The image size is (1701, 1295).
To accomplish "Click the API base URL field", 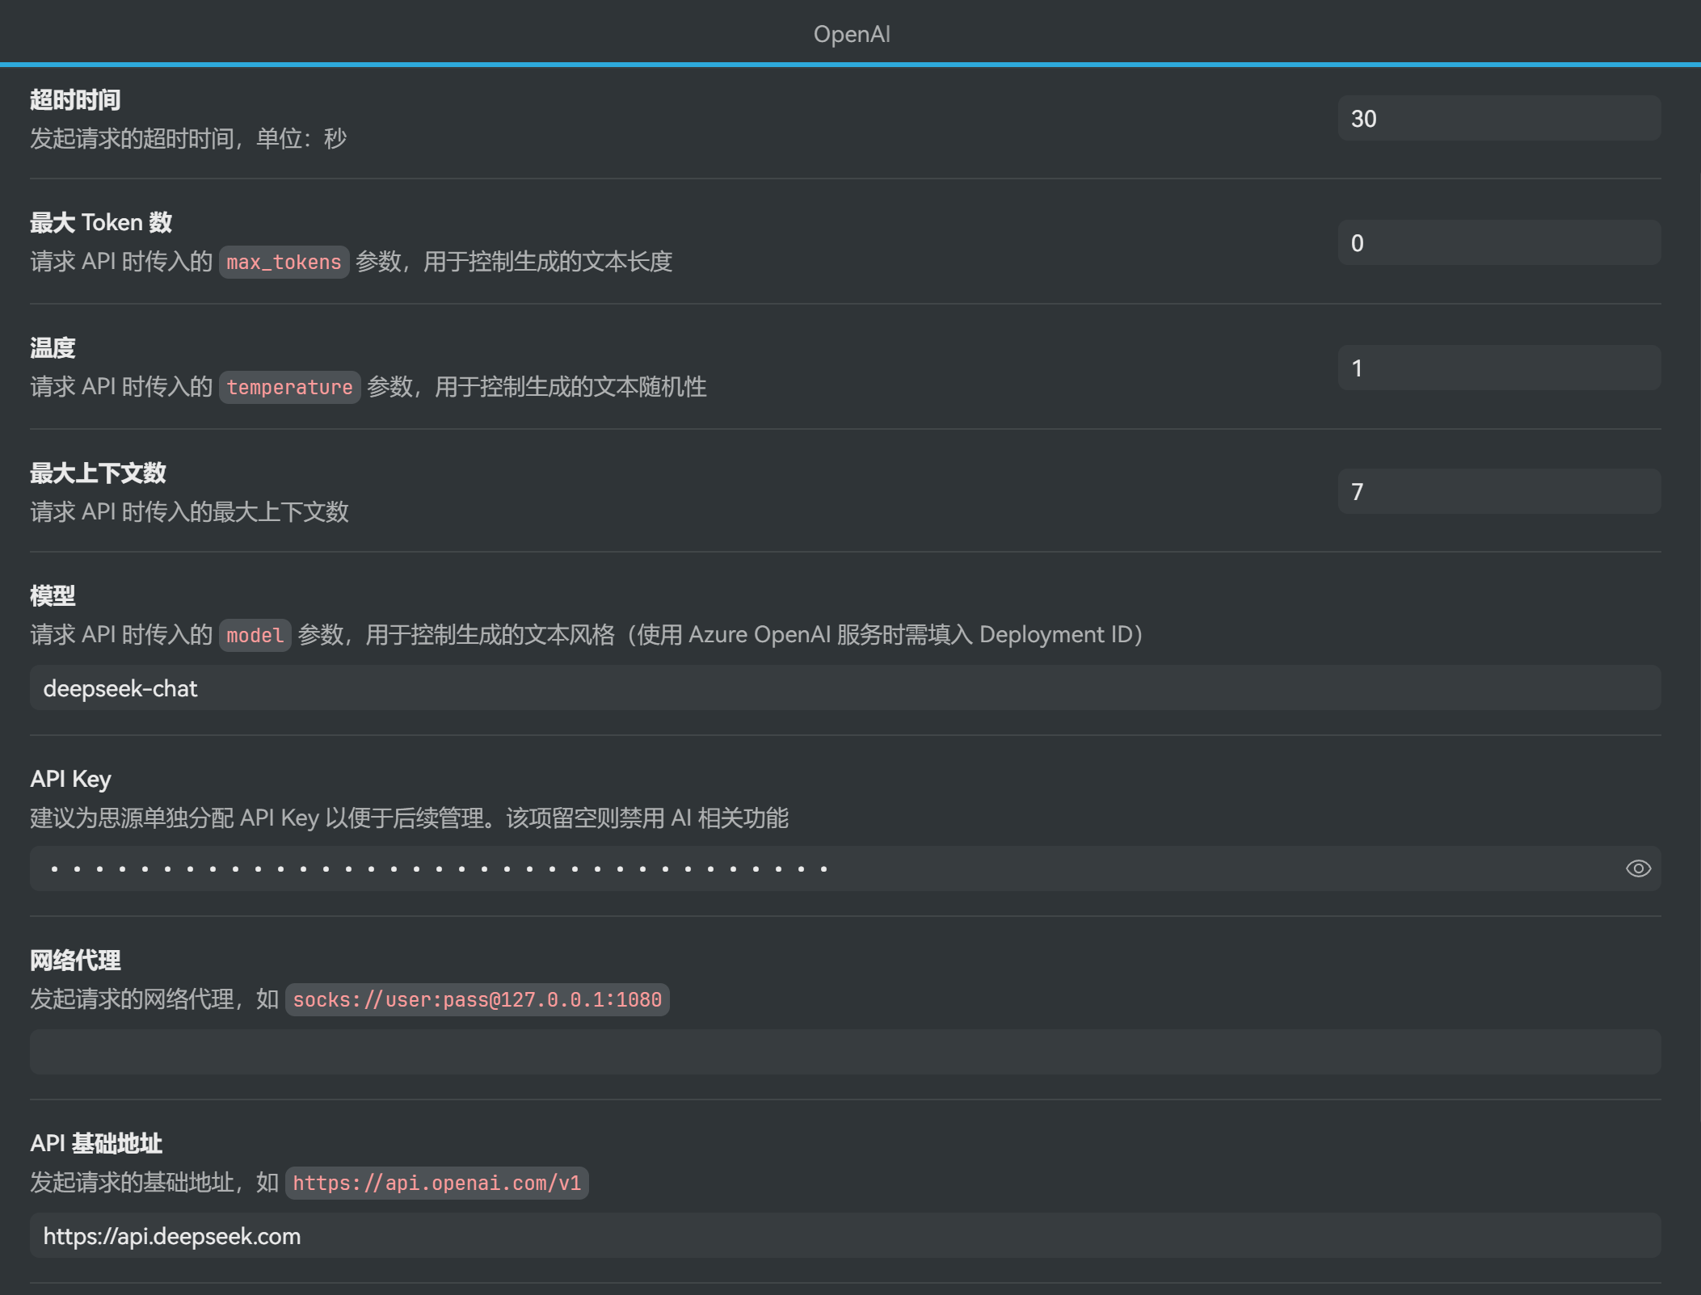I will click(844, 1236).
